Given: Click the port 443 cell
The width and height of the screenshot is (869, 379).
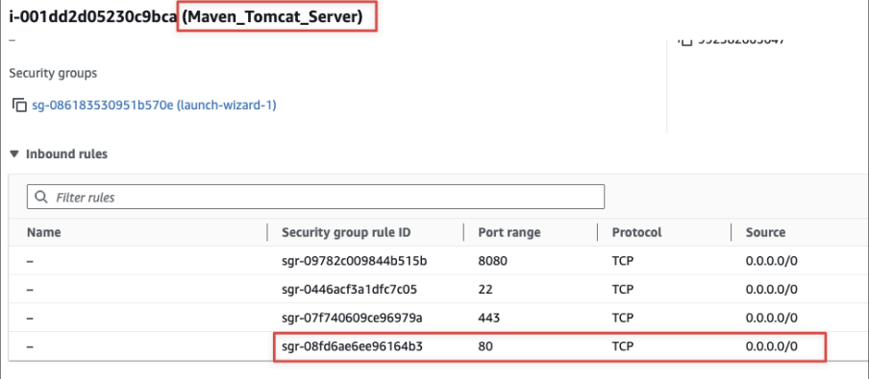Looking at the screenshot, I should pyautogui.click(x=488, y=318).
